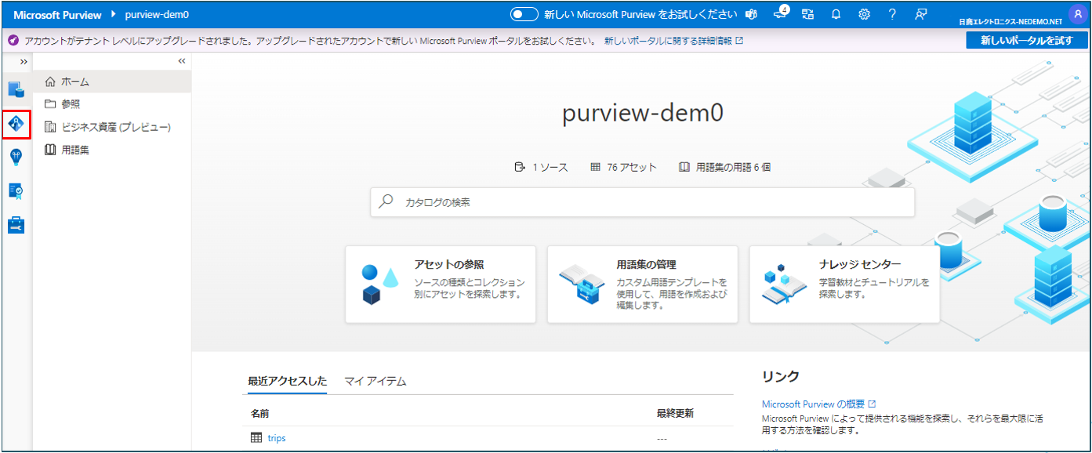Click the 新しいポータルを試す button
The height and width of the screenshot is (453, 1092).
[1025, 41]
